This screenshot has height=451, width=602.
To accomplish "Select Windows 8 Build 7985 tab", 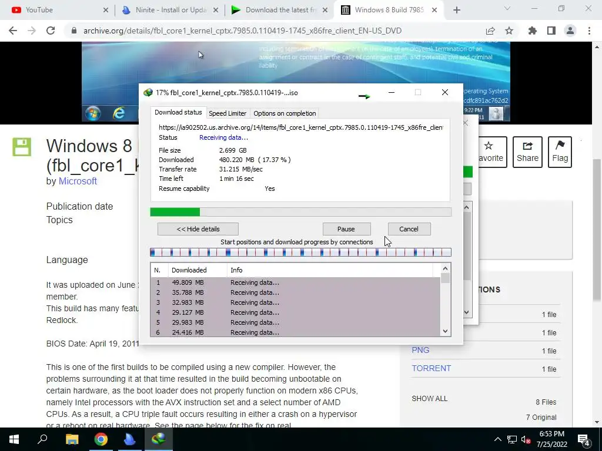I will coord(389,10).
